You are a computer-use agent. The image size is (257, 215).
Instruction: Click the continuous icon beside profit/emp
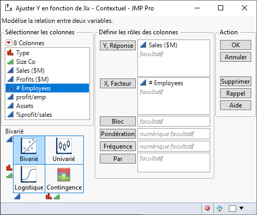pos(10,97)
